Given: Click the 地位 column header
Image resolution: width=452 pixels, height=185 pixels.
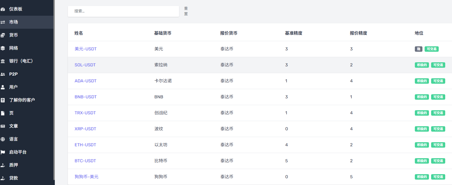Looking at the screenshot, I should [x=419, y=33].
